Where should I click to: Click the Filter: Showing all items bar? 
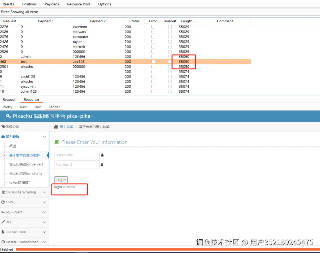(160, 12)
